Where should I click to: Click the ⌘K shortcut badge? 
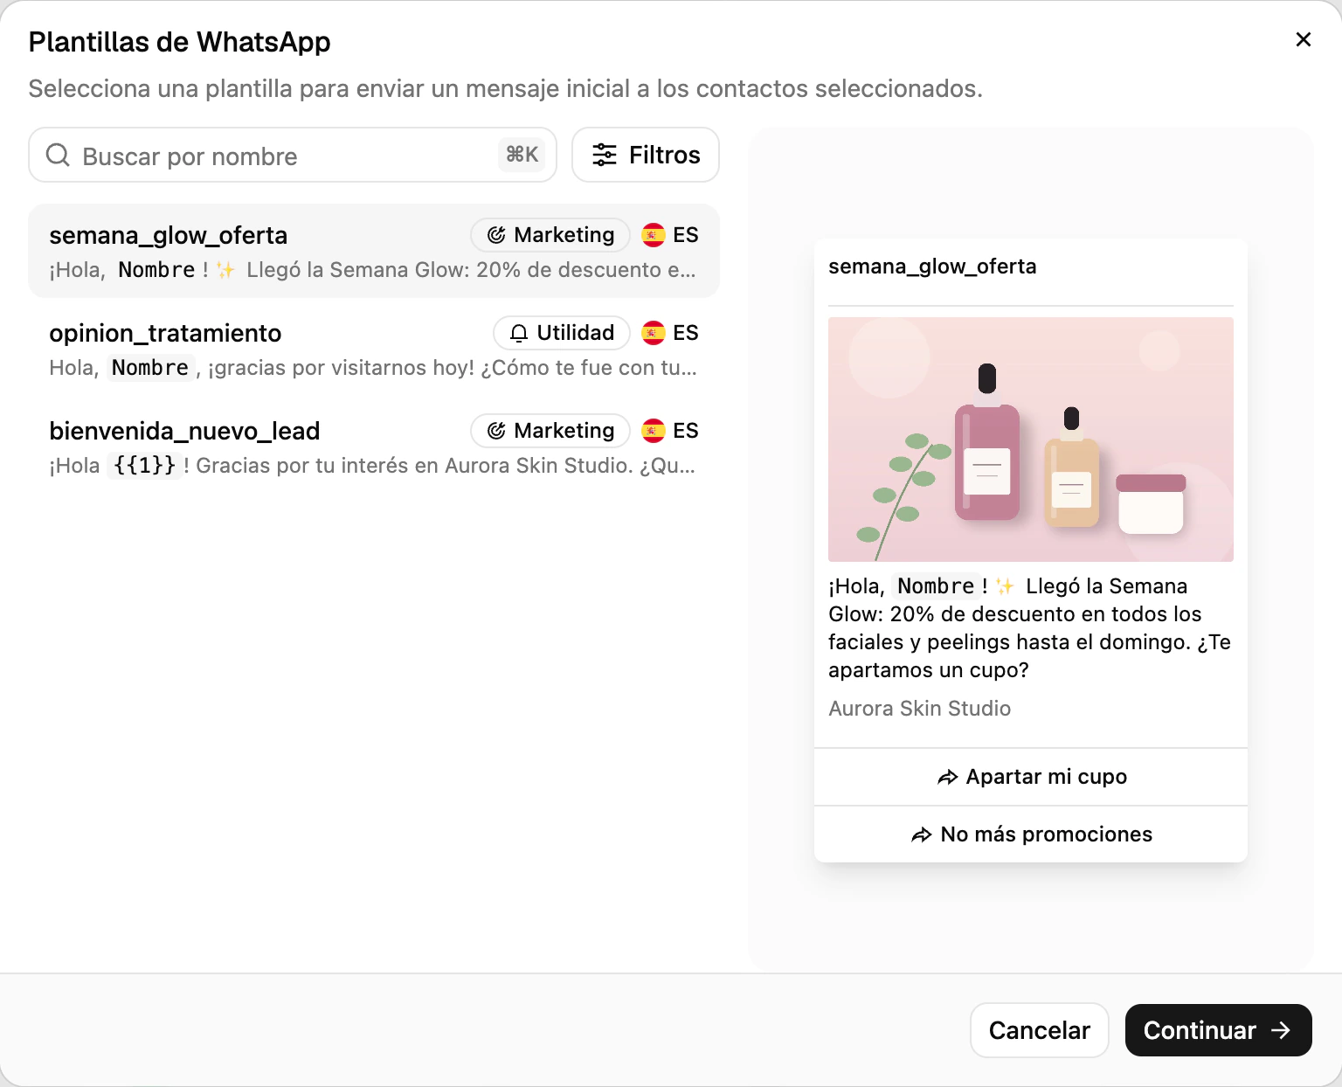coord(522,155)
